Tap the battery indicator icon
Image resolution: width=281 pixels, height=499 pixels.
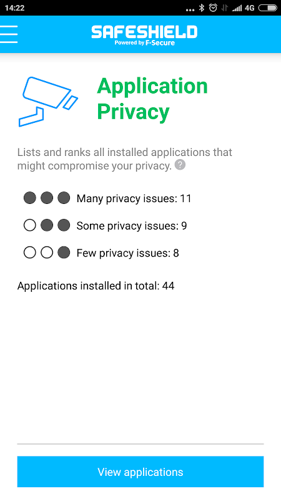coord(268,8)
